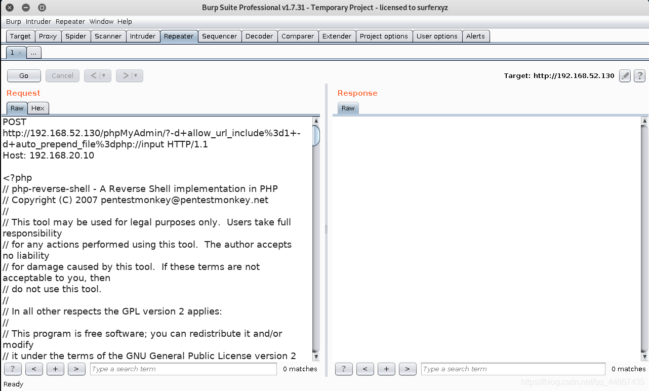Send the request with the Go button
Viewport: 649px width, 391px height.
click(x=24, y=76)
